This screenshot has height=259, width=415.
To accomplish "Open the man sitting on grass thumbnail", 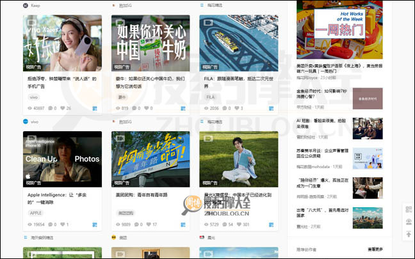I will click(239, 159).
